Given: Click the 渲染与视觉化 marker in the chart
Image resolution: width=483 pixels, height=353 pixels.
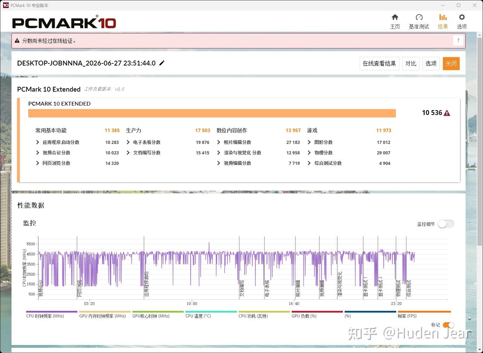Looking at the screenshot, I should tap(340, 284).
